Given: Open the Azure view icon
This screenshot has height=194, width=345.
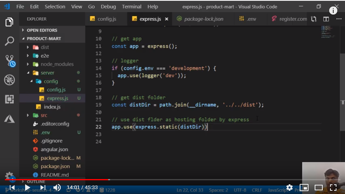Looking at the screenshot, I should coord(9,118).
